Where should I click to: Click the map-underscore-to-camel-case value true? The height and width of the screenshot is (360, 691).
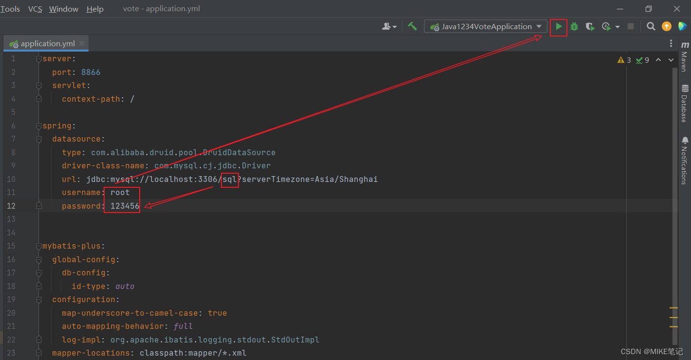pos(218,313)
